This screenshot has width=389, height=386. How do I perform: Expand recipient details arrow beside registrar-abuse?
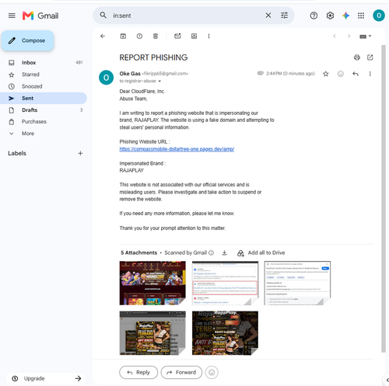click(x=159, y=82)
